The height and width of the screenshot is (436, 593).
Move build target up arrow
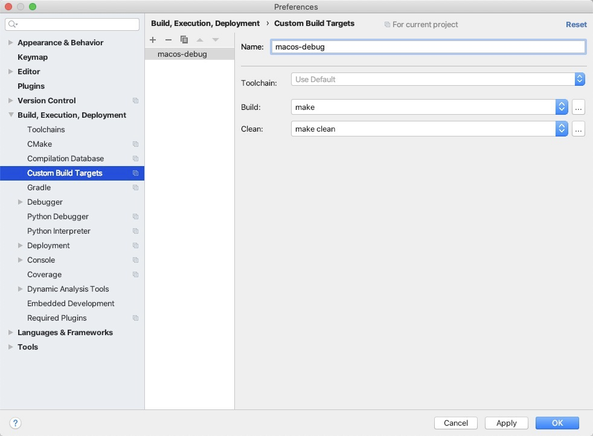(x=200, y=40)
